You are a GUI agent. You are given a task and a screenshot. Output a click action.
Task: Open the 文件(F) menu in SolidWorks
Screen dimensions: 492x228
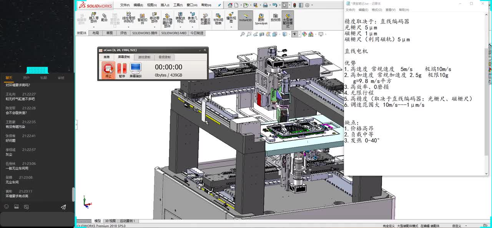click(125, 5)
